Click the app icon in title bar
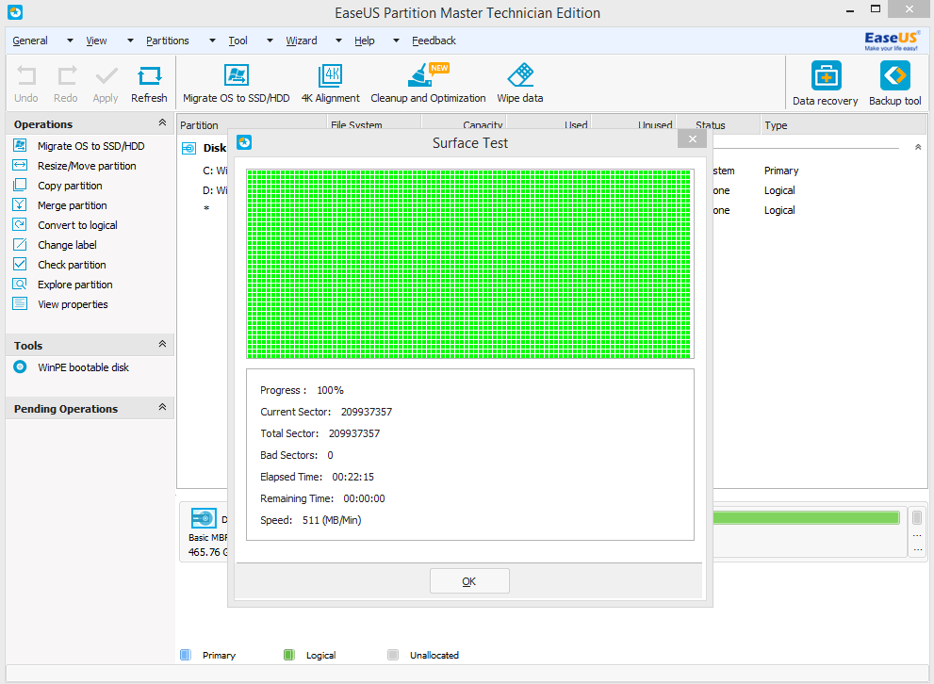934x684 pixels. pos(15,12)
